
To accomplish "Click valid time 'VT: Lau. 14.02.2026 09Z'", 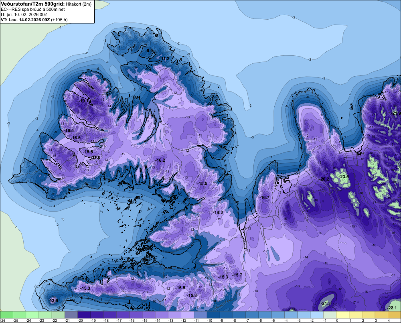I will [25, 20].
